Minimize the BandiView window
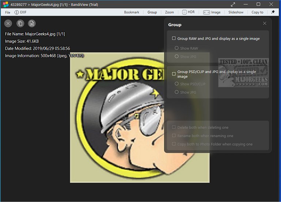281x202 pixels. pyautogui.click(x=246, y=4)
